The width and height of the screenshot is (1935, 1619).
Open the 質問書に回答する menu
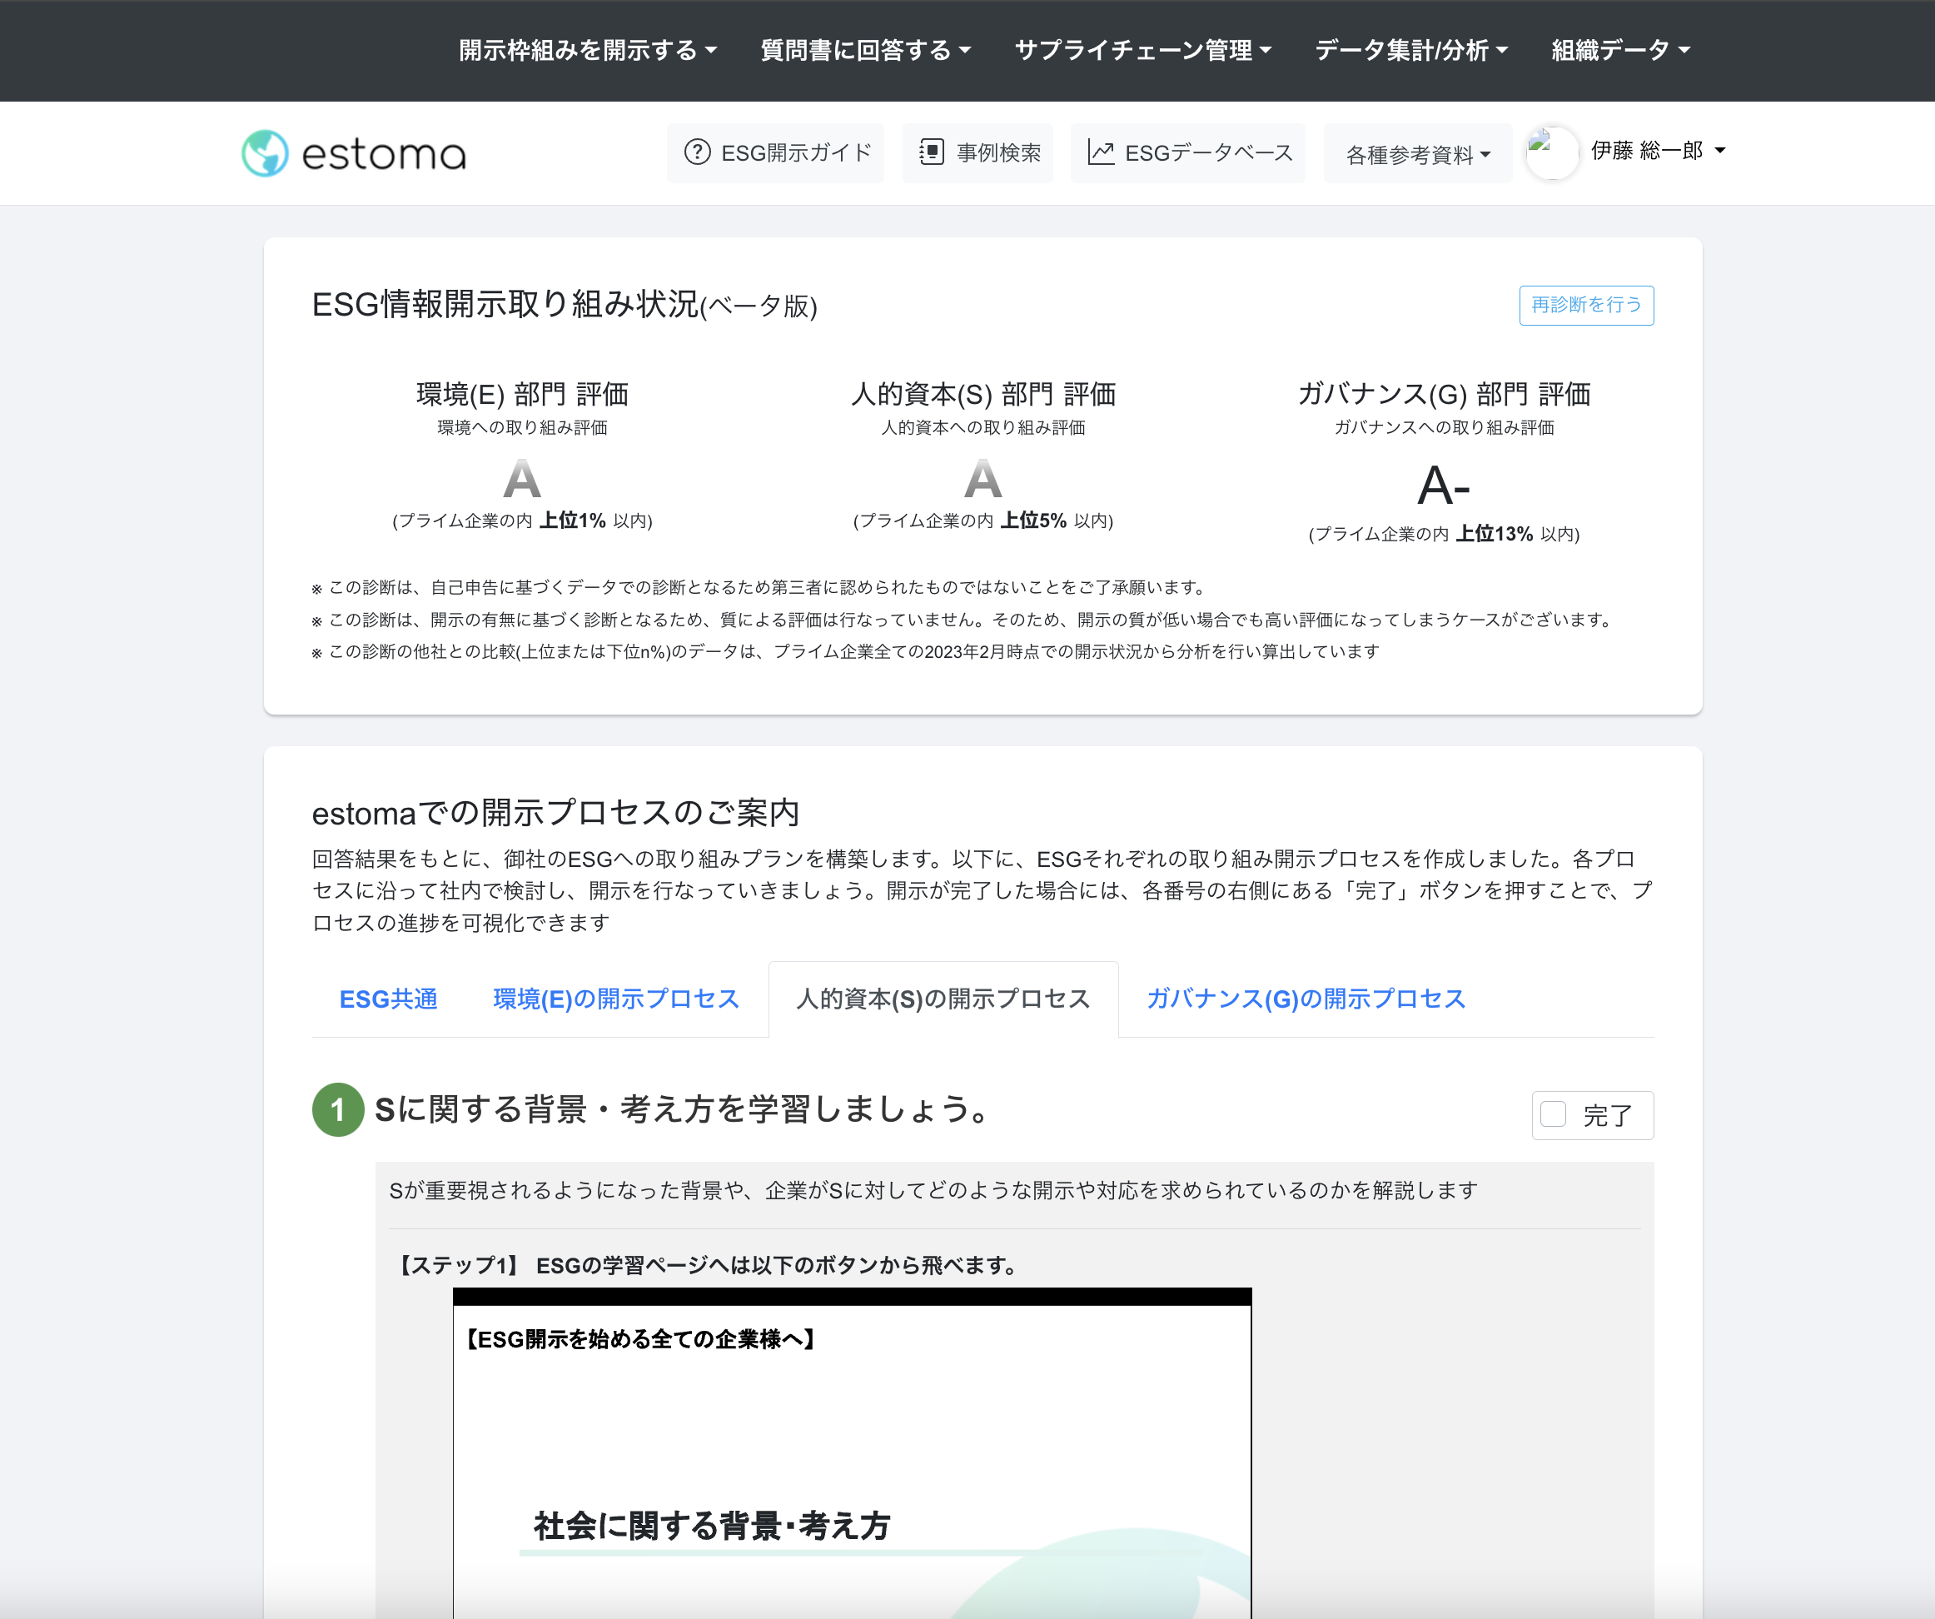click(864, 51)
